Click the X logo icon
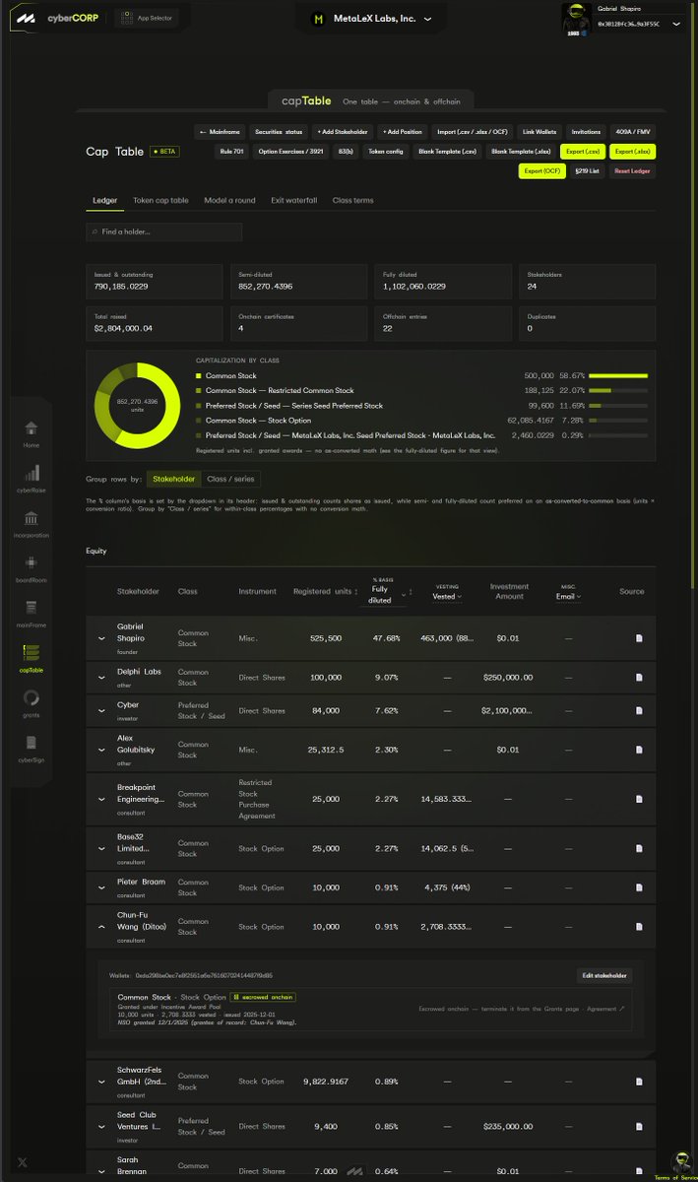The image size is (698, 1182). tap(23, 1163)
